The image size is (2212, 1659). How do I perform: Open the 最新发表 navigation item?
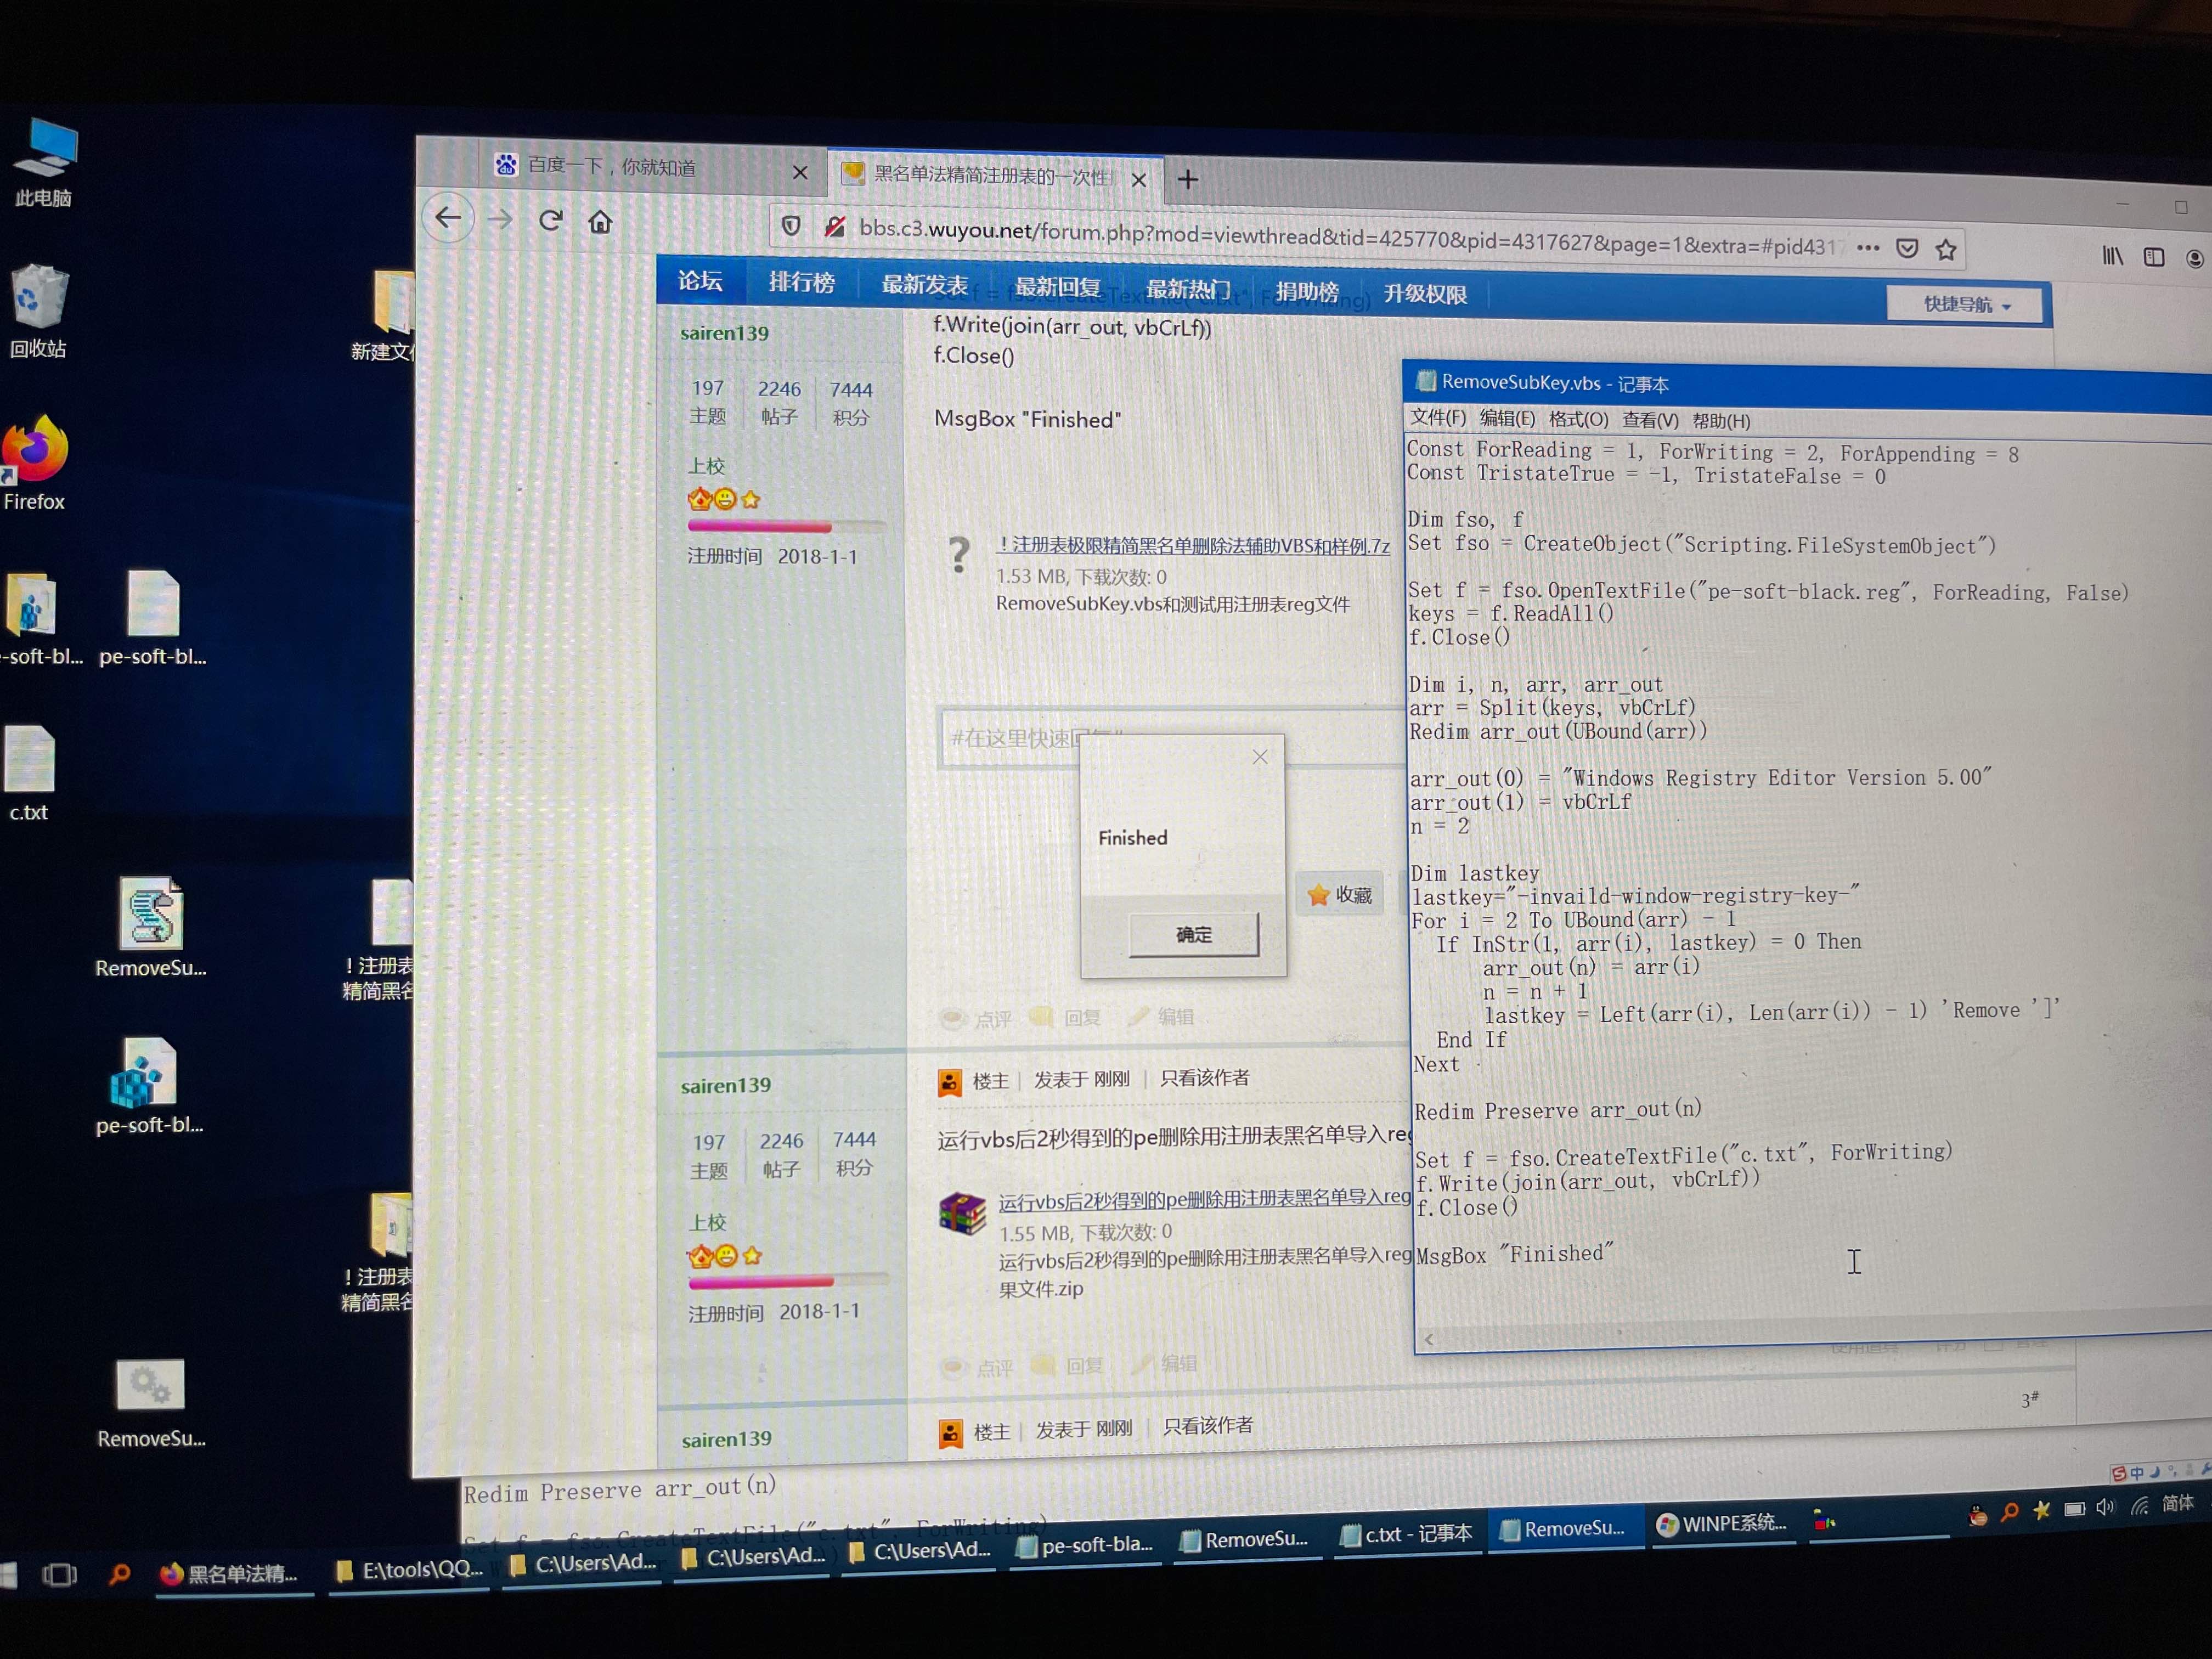[x=924, y=284]
